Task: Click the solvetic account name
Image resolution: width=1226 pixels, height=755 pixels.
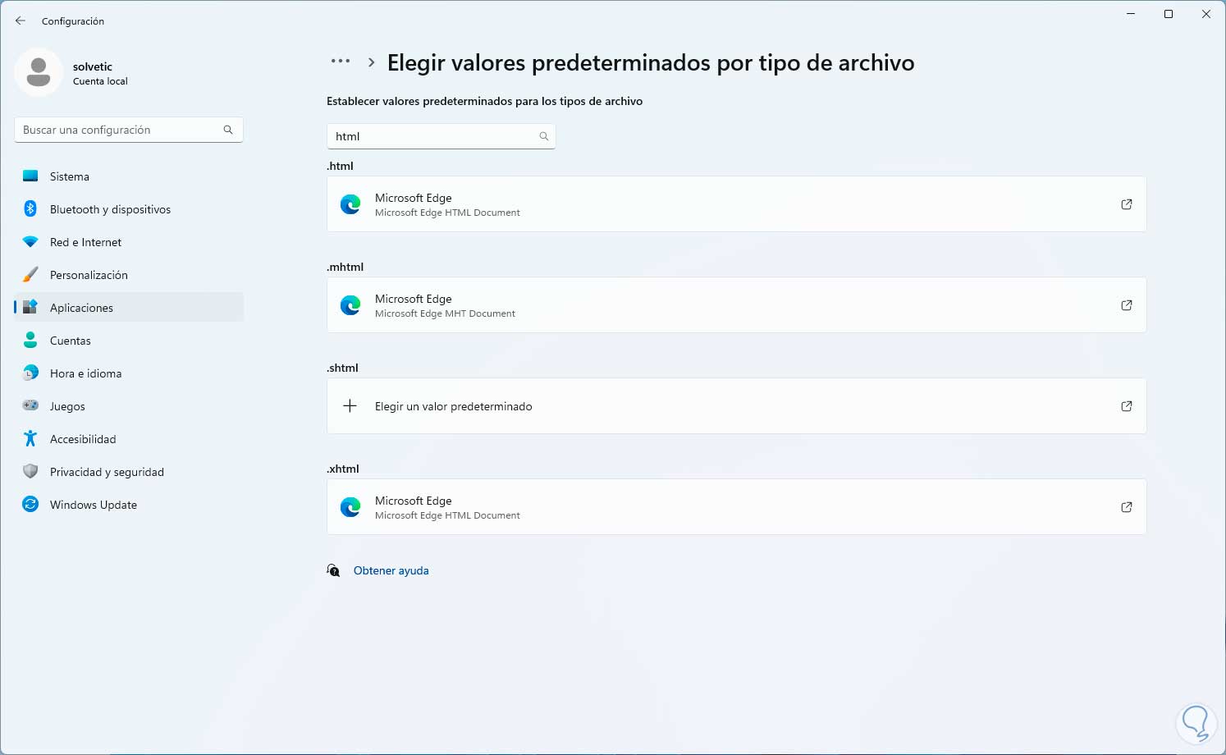Action: tap(93, 66)
